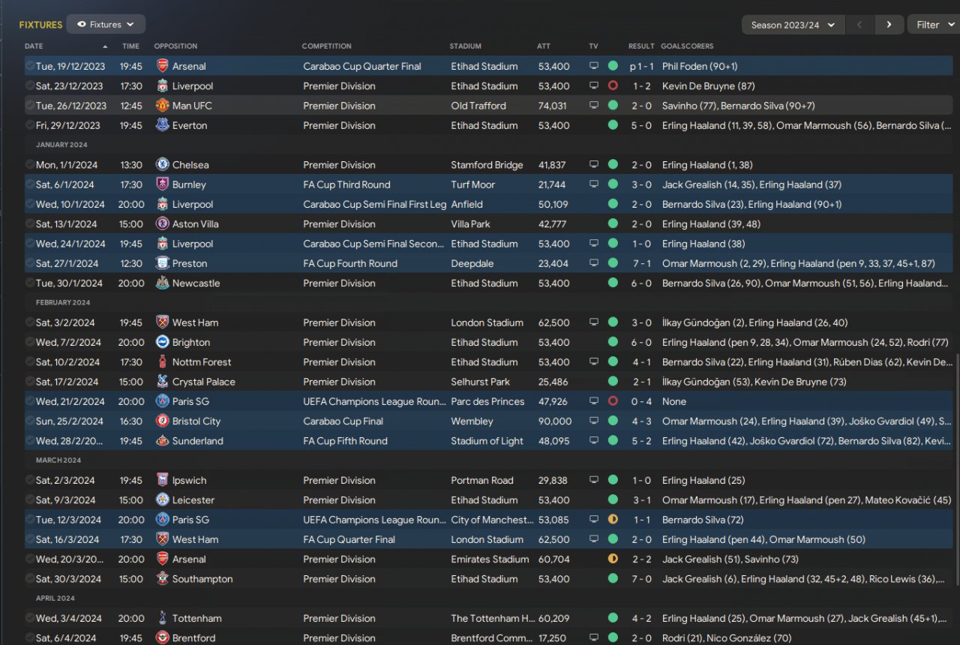
Task: Click the Brighton club badge
Action: pos(162,342)
